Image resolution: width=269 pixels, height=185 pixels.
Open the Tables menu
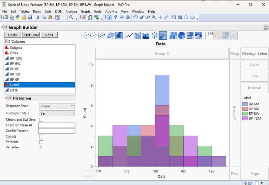tap(25, 11)
